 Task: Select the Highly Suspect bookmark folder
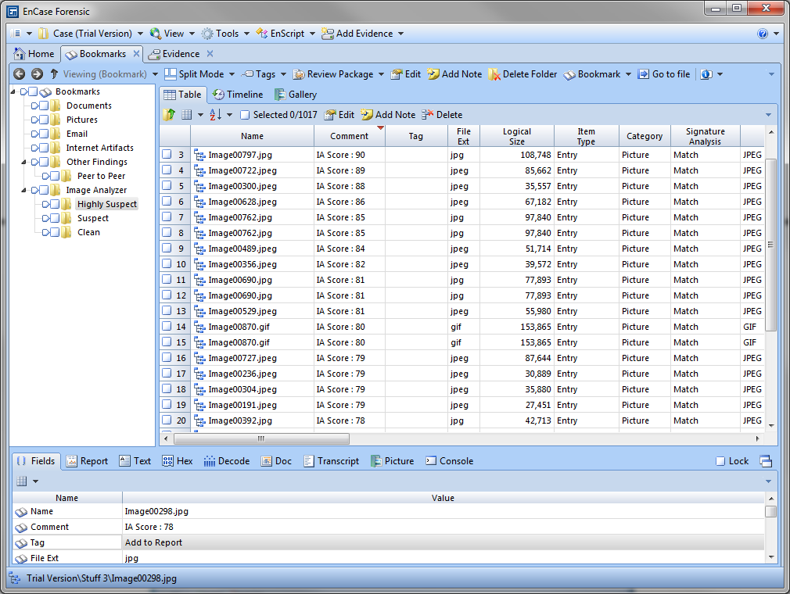pos(107,203)
